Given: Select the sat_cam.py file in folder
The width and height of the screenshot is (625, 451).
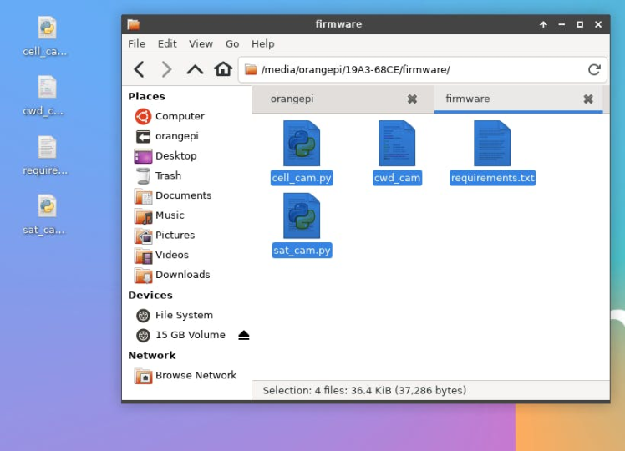Looking at the screenshot, I should (302, 216).
